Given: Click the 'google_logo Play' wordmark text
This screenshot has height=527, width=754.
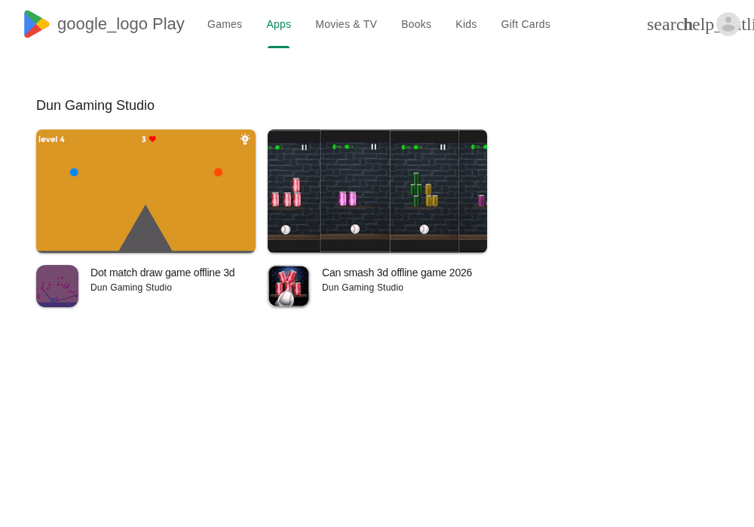Looking at the screenshot, I should click(x=121, y=24).
